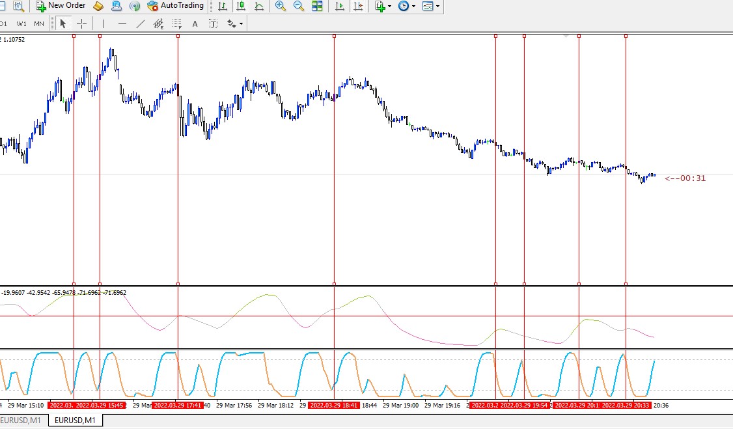This screenshot has width=733, height=429.
Task: Select the crosshair tool
Action: (82, 23)
